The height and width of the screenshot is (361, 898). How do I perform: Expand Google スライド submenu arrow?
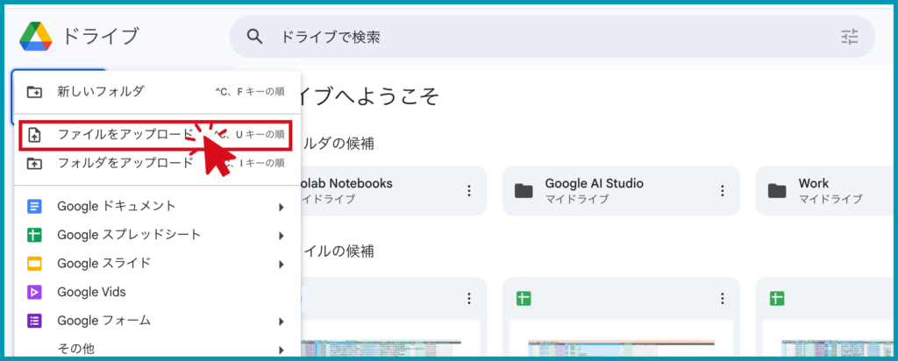[x=282, y=264]
